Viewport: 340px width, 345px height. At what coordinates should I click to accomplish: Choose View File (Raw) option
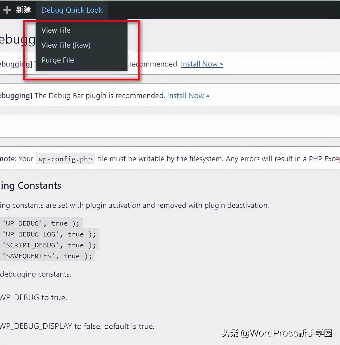(66, 45)
